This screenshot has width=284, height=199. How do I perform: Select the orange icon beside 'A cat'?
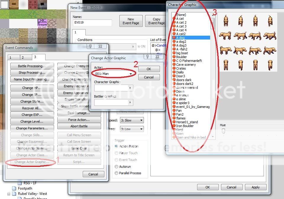click(x=174, y=19)
